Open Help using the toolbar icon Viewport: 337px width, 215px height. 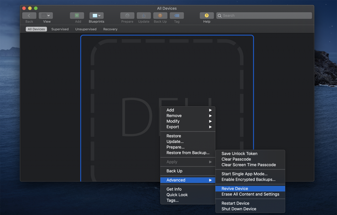click(206, 15)
